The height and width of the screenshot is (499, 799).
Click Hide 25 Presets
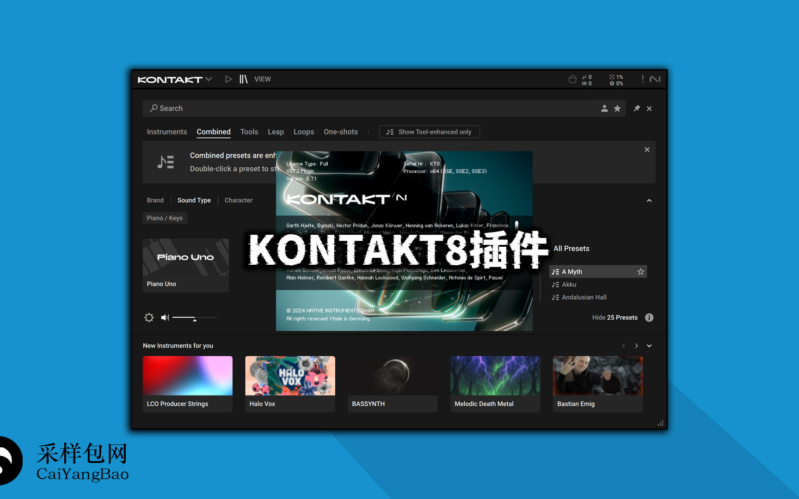(615, 317)
